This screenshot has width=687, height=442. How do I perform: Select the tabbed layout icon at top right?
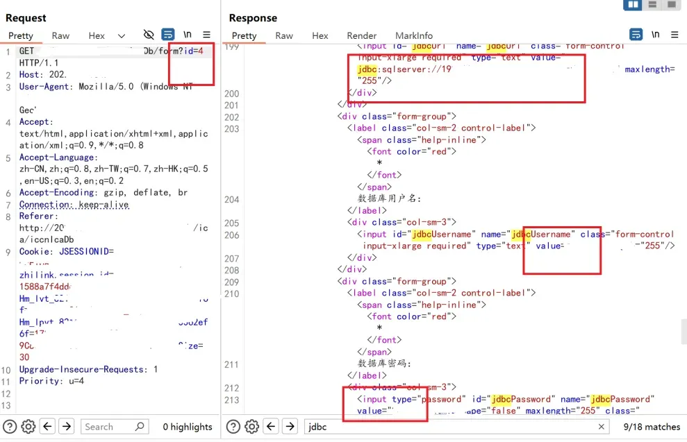pyautogui.click(x=671, y=5)
